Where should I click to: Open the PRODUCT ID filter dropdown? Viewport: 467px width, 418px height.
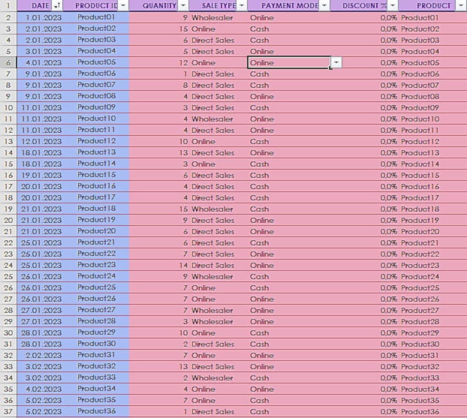[123, 5]
